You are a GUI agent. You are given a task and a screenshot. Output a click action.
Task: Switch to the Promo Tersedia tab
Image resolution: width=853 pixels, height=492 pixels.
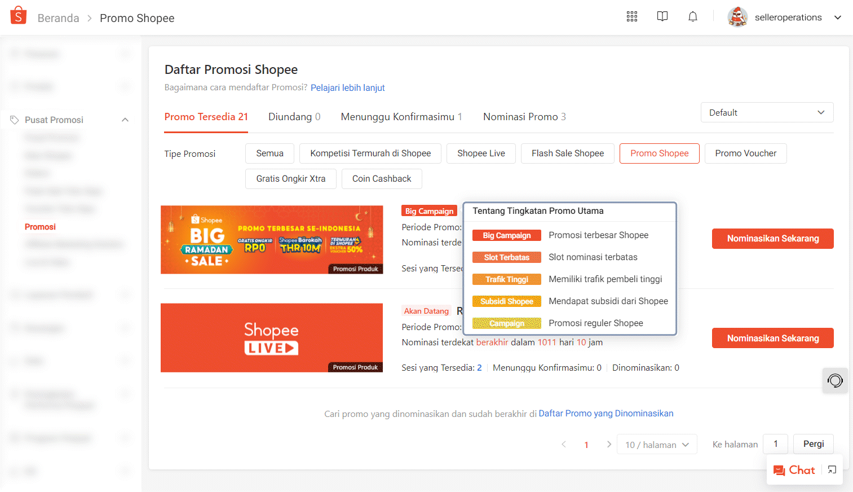click(x=206, y=117)
